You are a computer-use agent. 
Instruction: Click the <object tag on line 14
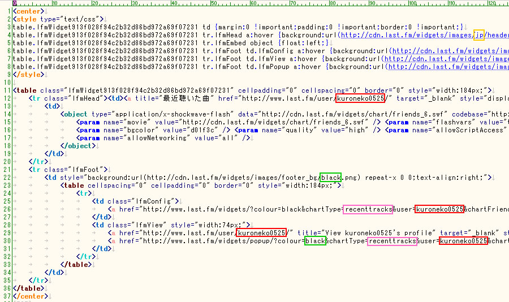[74, 114]
